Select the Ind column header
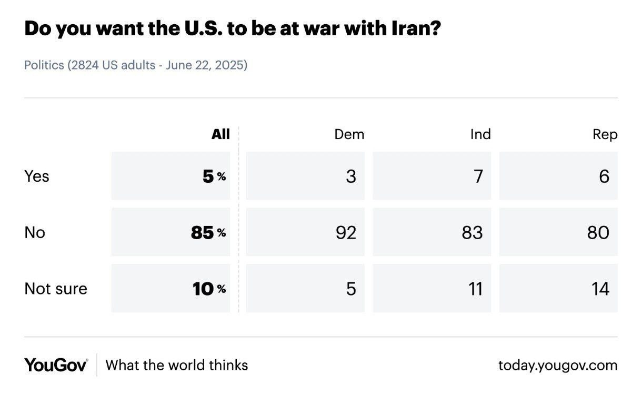Image resolution: width=642 pixels, height=394 pixels. [x=480, y=134]
